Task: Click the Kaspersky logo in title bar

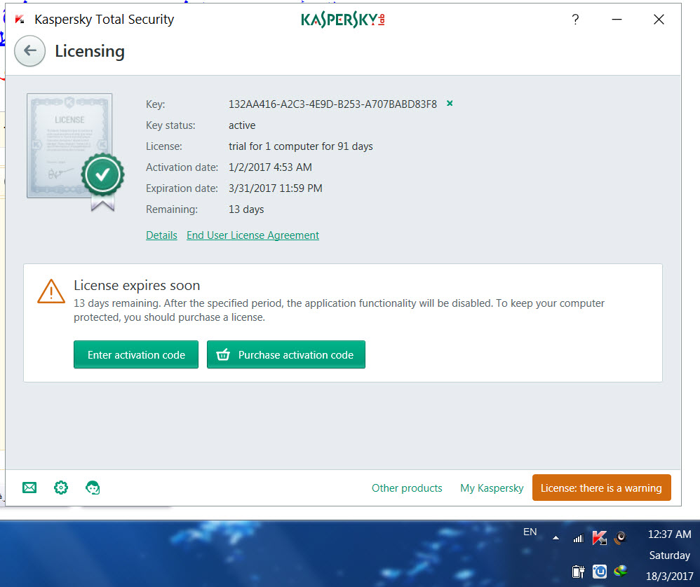Action: coord(20,19)
